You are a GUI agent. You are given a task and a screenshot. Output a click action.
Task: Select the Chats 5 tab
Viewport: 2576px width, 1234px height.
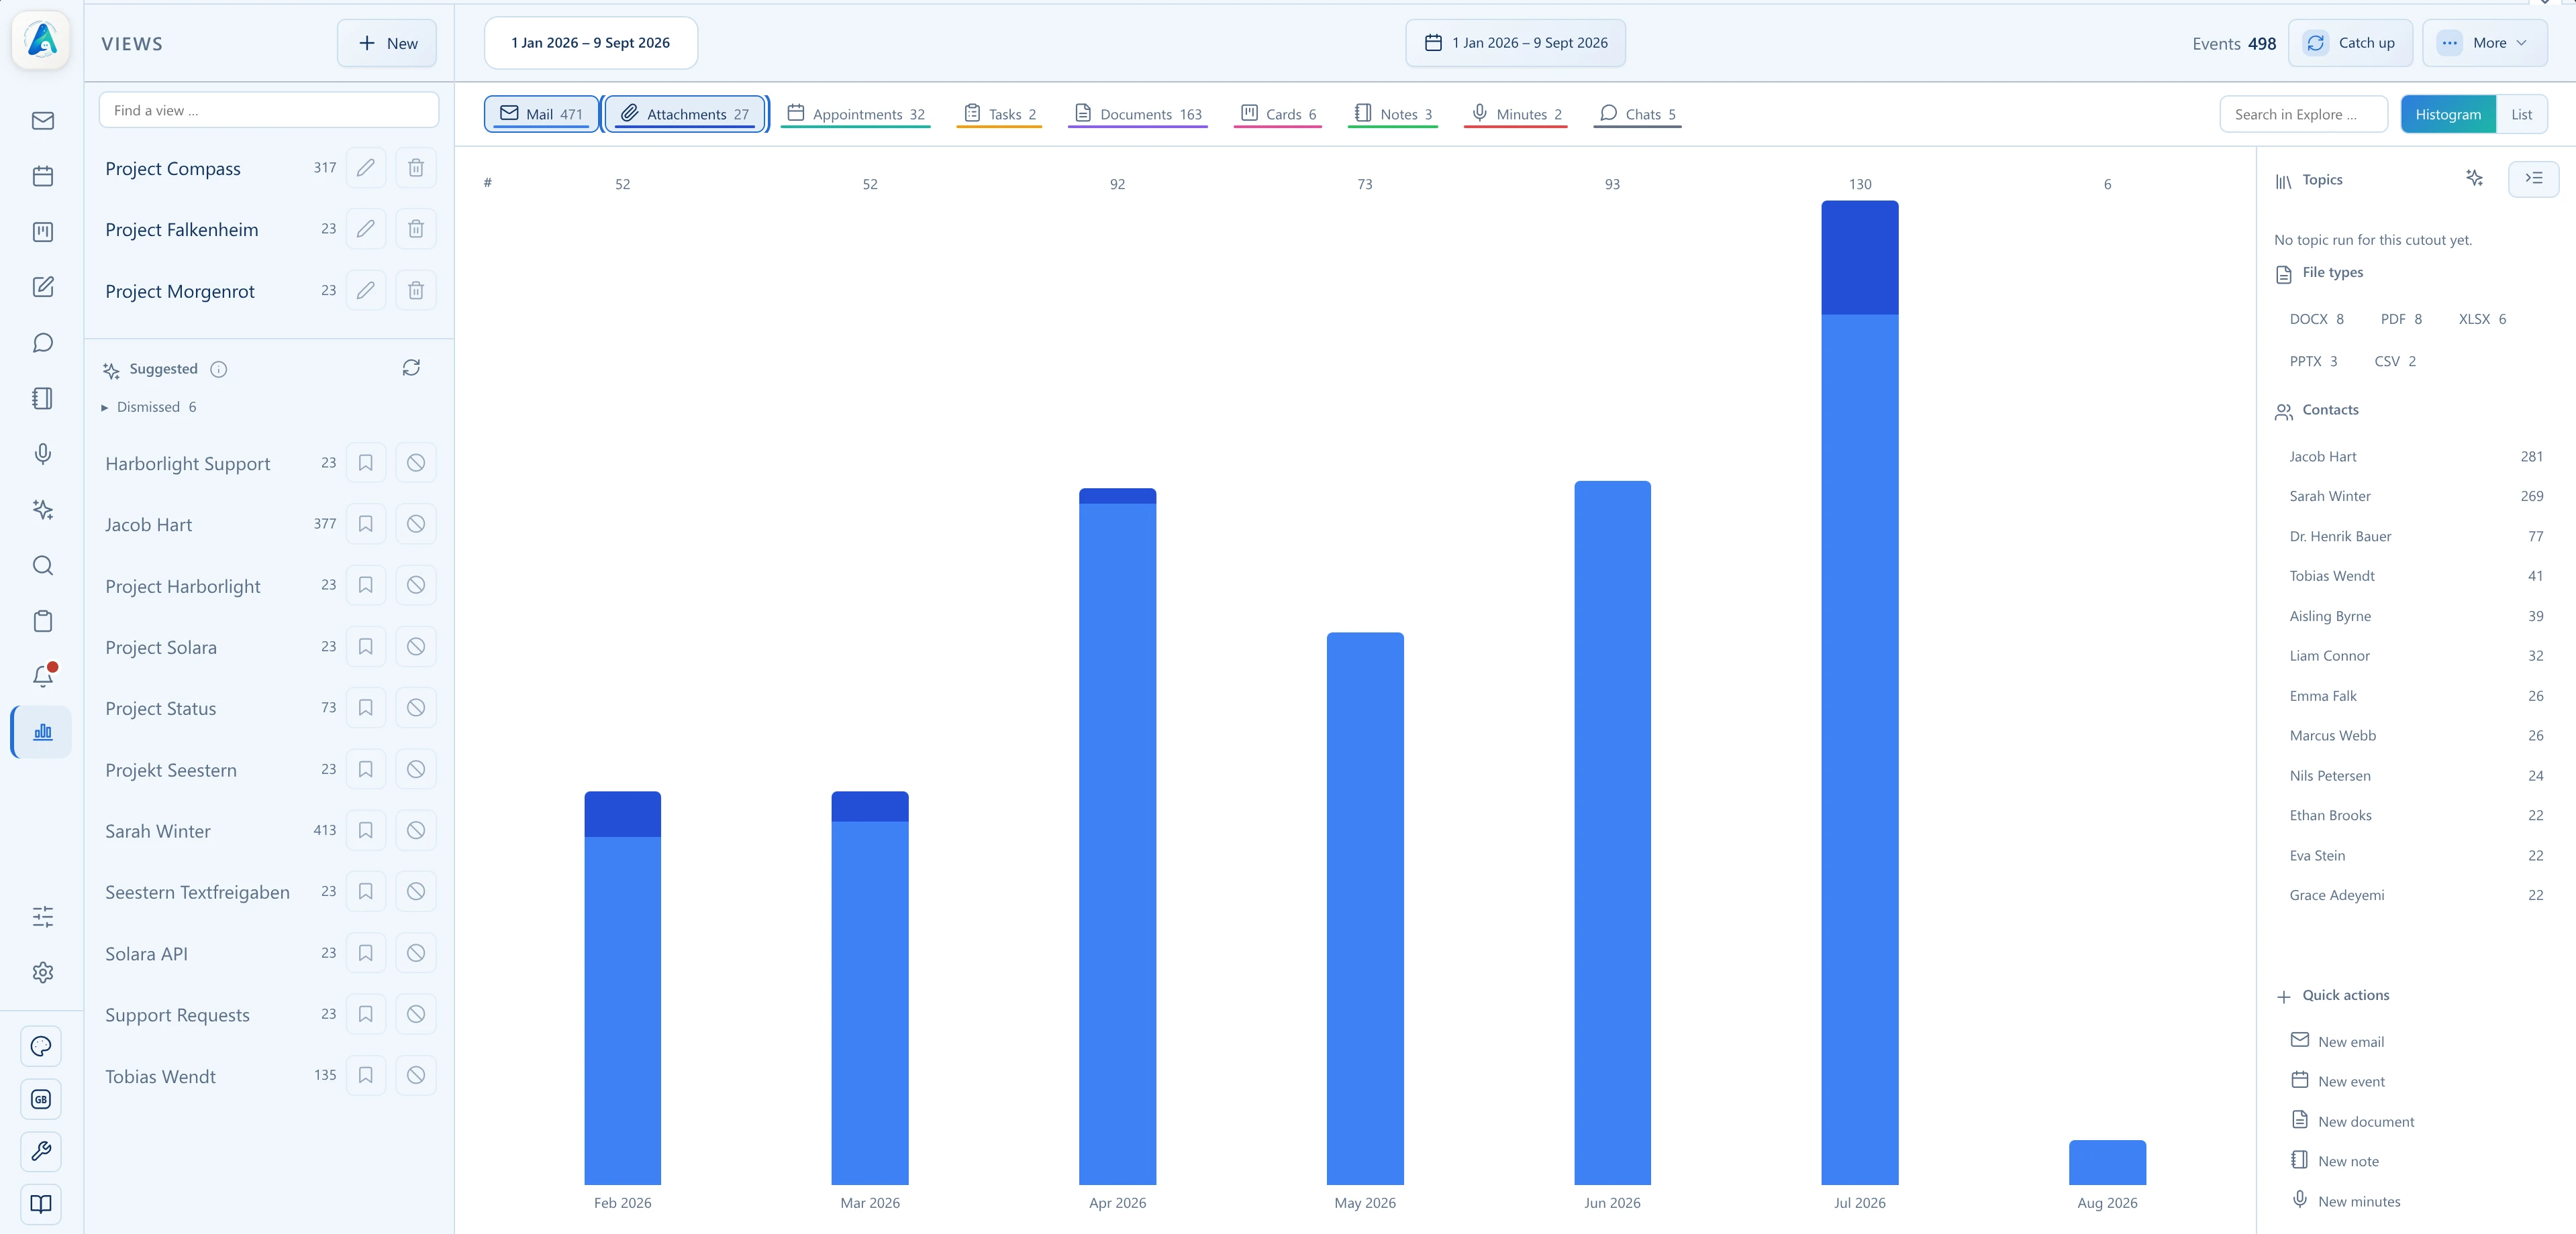pyautogui.click(x=1637, y=114)
